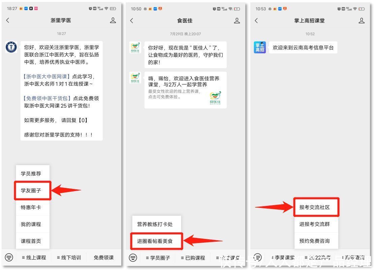Tap the 免费领课 bottom button
374x270 pixels.
tap(103, 258)
